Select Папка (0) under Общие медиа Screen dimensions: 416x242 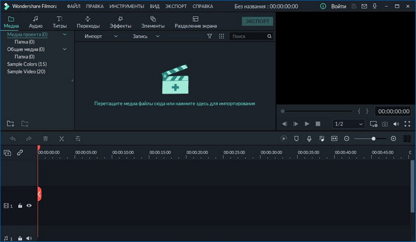[25, 57]
